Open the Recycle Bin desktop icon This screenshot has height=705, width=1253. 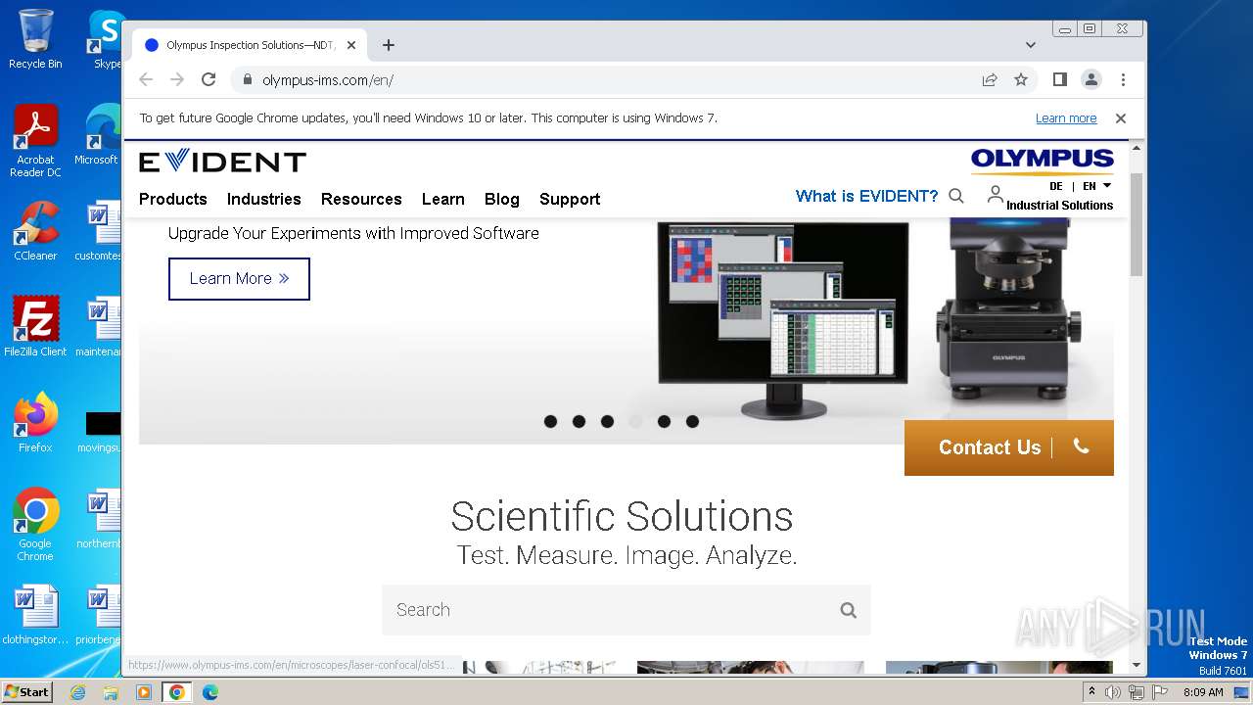(35, 39)
